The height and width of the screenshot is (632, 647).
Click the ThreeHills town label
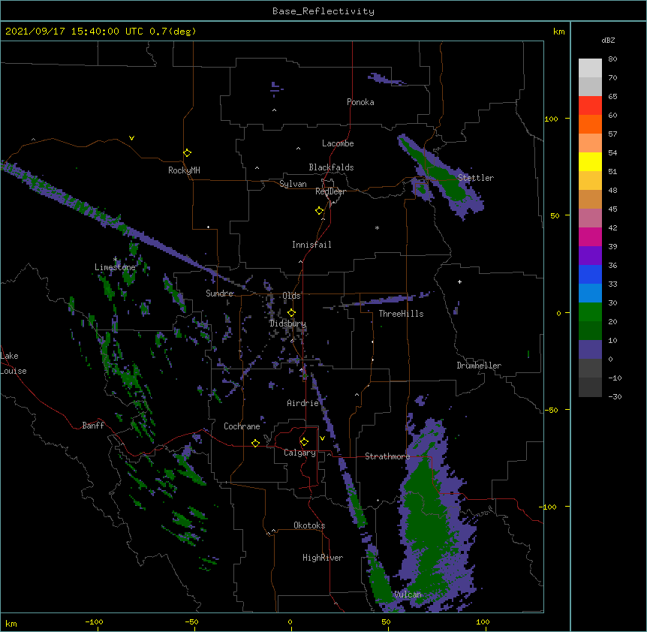click(401, 314)
